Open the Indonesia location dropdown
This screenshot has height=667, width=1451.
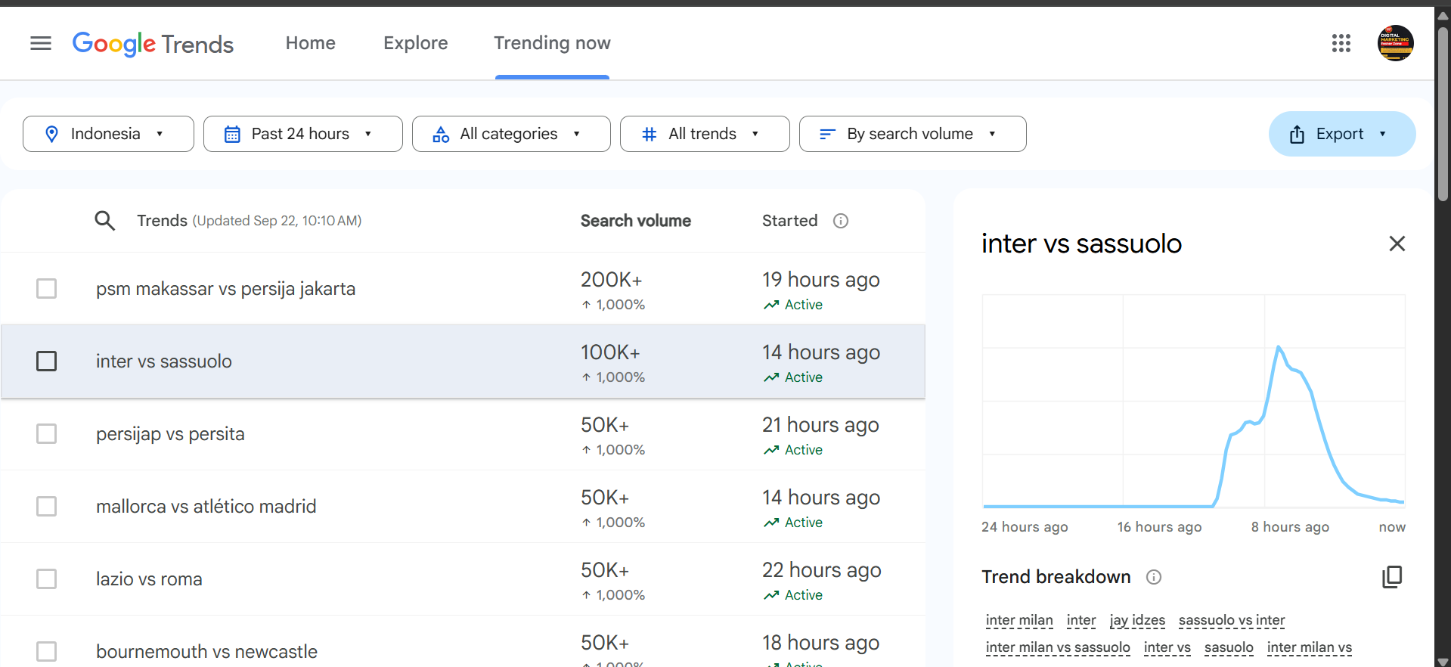click(108, 134)
